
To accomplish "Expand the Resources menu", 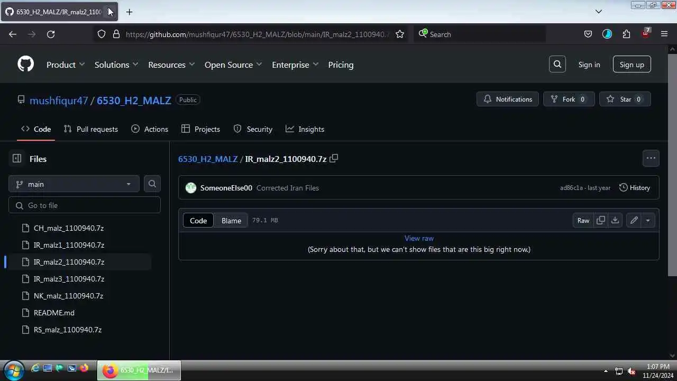I will [x=171, y=65].
